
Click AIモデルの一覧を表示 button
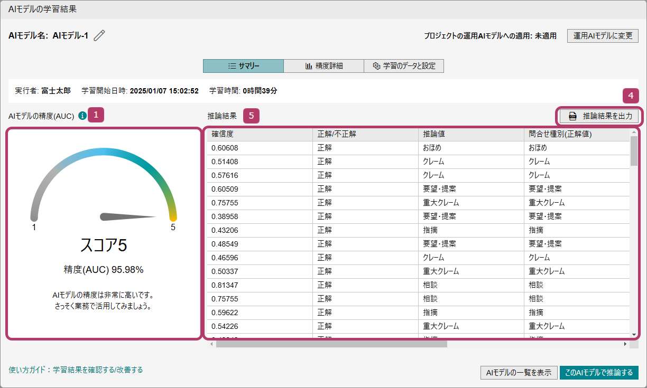519,373
